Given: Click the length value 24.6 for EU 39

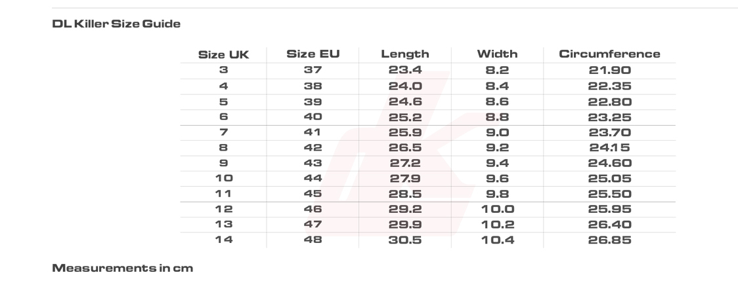Looking at the screenshot, I should [x=404, y=102].
